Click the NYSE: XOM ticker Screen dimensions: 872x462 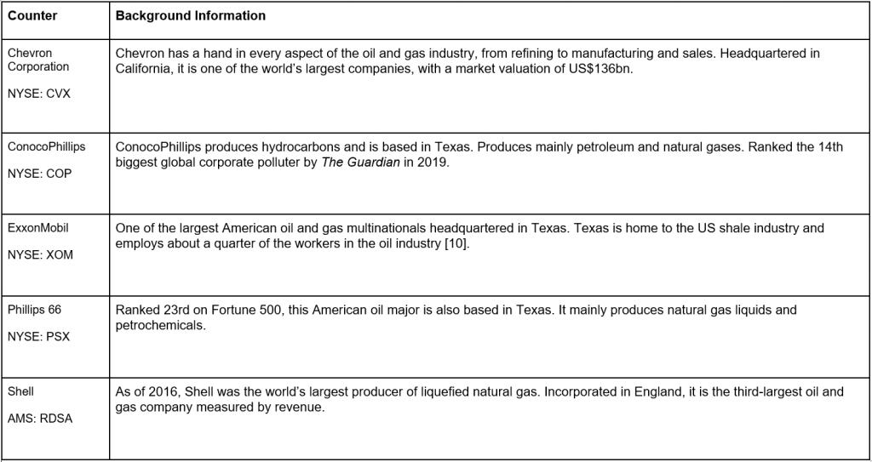pyautogui.click(x=40, y=254)
